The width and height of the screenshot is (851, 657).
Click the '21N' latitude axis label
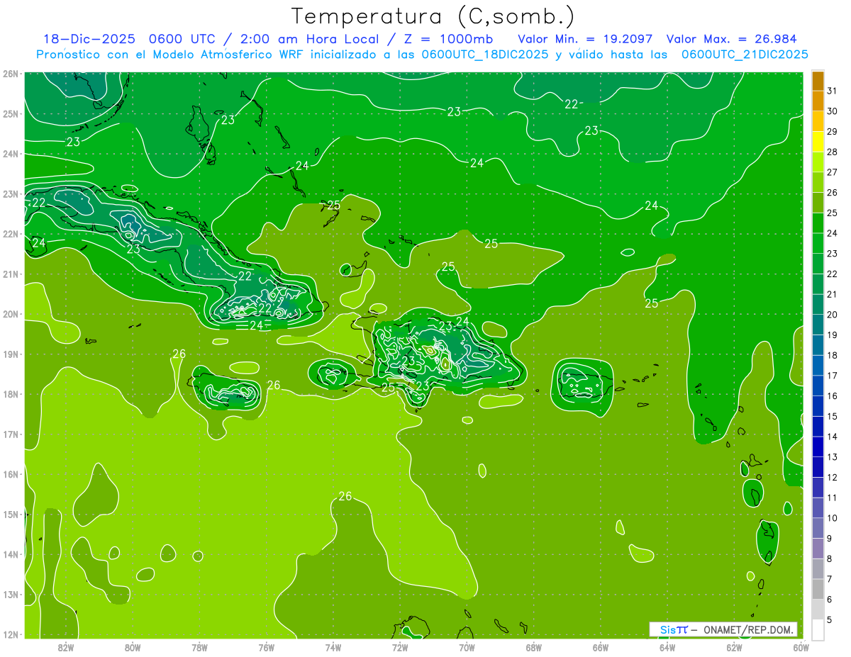coord(11,274)
